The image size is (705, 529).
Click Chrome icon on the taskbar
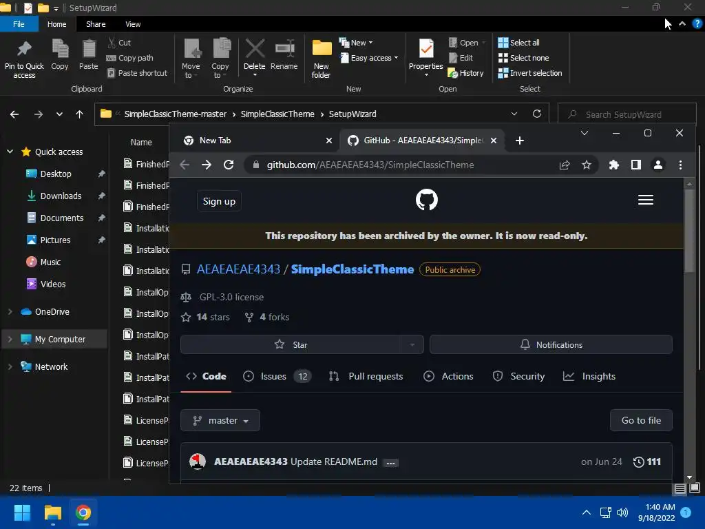pyautogui.click(x=83, y=512)
